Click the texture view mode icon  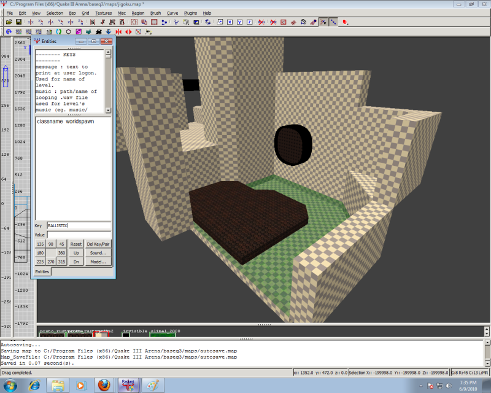pos(186,22)
